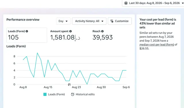Select the Reach 39,593 metric
The width and height of the screenshot is (184, 108).
pos(103,38)
